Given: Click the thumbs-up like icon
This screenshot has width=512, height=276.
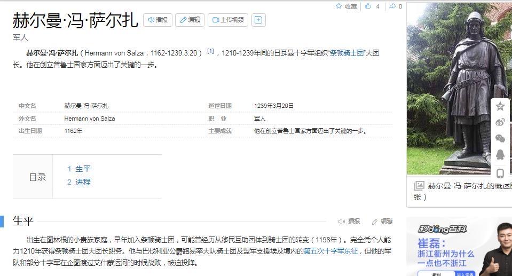Looking at the screenshot, I should pyautogui.click(x=368, y=6).
